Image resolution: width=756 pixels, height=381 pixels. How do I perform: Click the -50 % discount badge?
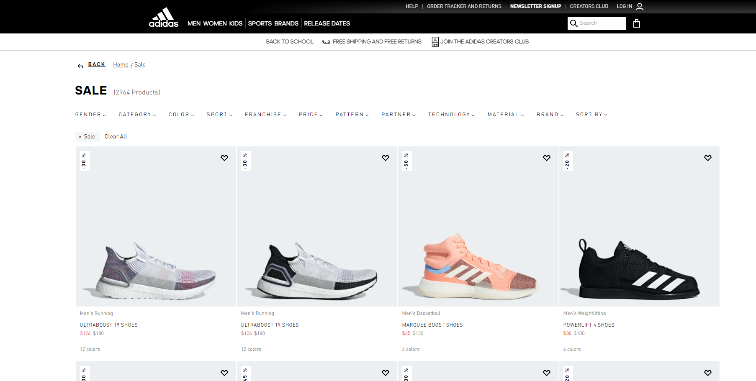(x=406, y=161)
